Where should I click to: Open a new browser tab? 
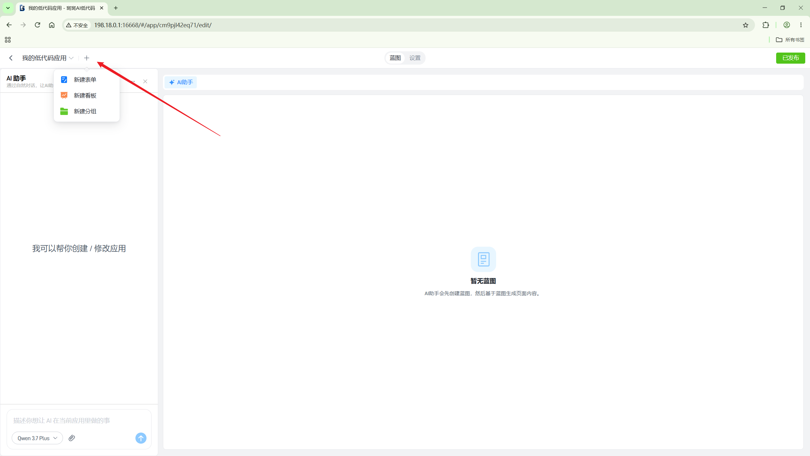click(116, 8)
